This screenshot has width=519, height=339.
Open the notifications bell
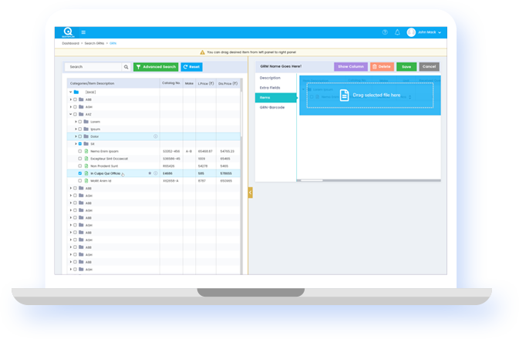pos(397,32)
